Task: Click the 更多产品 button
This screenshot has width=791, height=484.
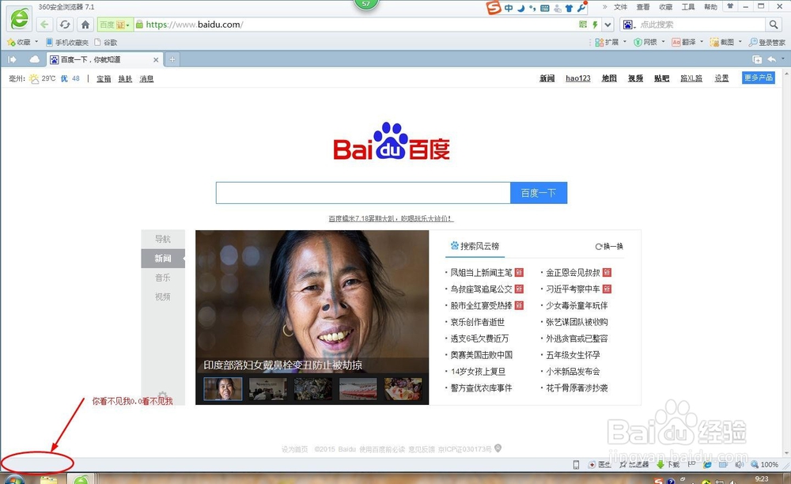Action: (759, 78)
